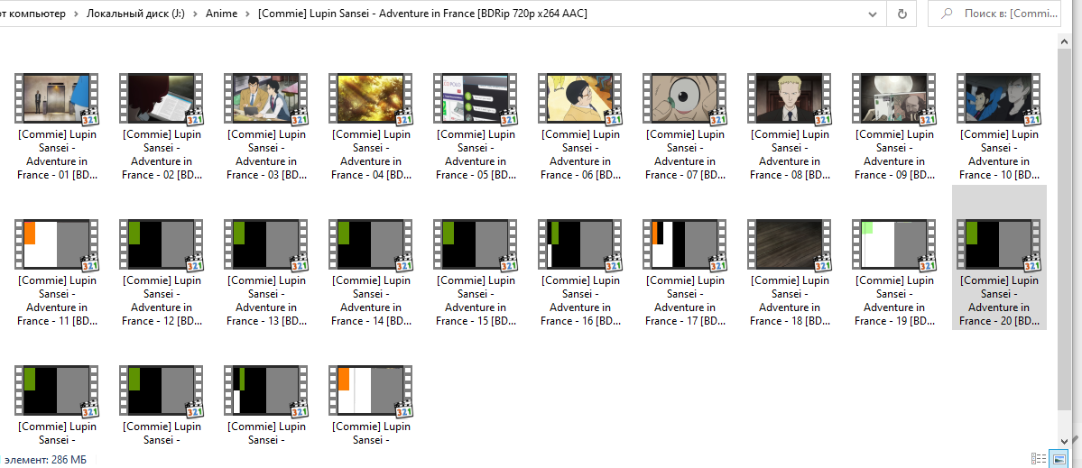Select the episode 12 video thumbnail
Image resolution: width=1082 pixels, height=468 pixels.
tap(161, 244)
